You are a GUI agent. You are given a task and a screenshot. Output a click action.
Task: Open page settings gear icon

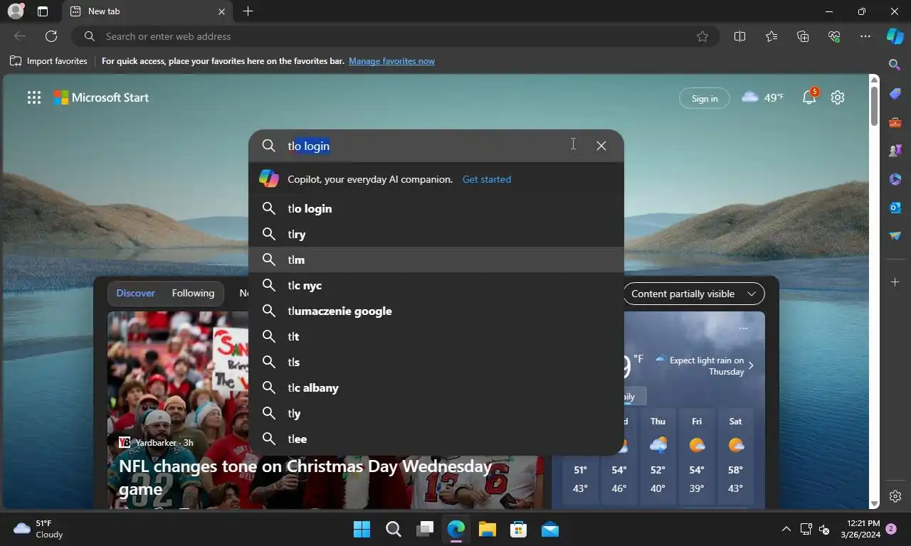[x=838, y=97]
